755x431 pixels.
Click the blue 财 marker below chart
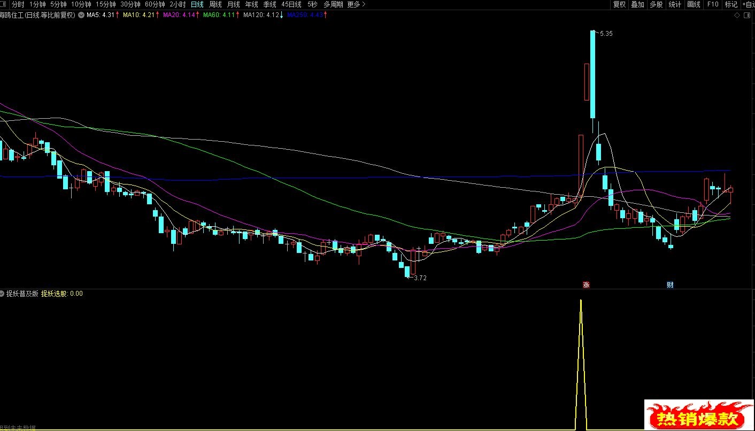click(x=670, y=284)
